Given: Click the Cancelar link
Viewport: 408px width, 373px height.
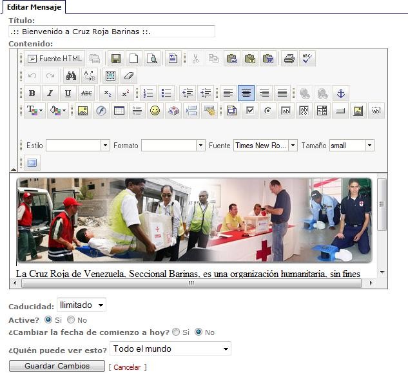Looking at the screenshot, I should (x=127, y=367).
